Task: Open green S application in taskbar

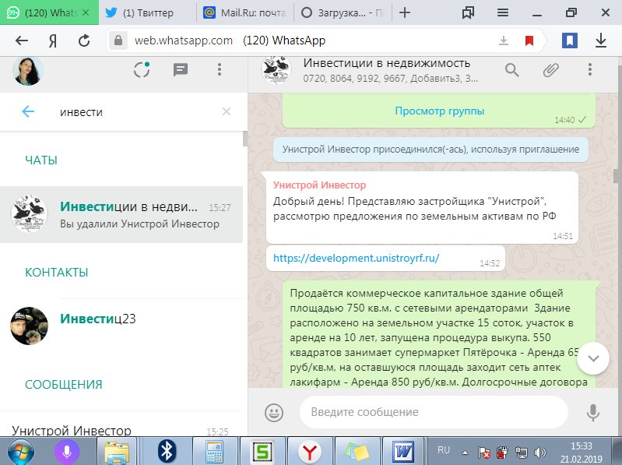Action: (262, 452)
